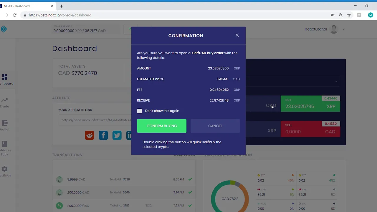Click the ndaxtutorial profile avatar
This screenshot has height=212, width=377.
334,29
